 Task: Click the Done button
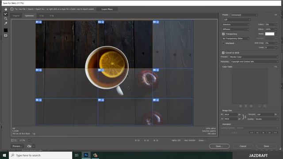point(266,146)
